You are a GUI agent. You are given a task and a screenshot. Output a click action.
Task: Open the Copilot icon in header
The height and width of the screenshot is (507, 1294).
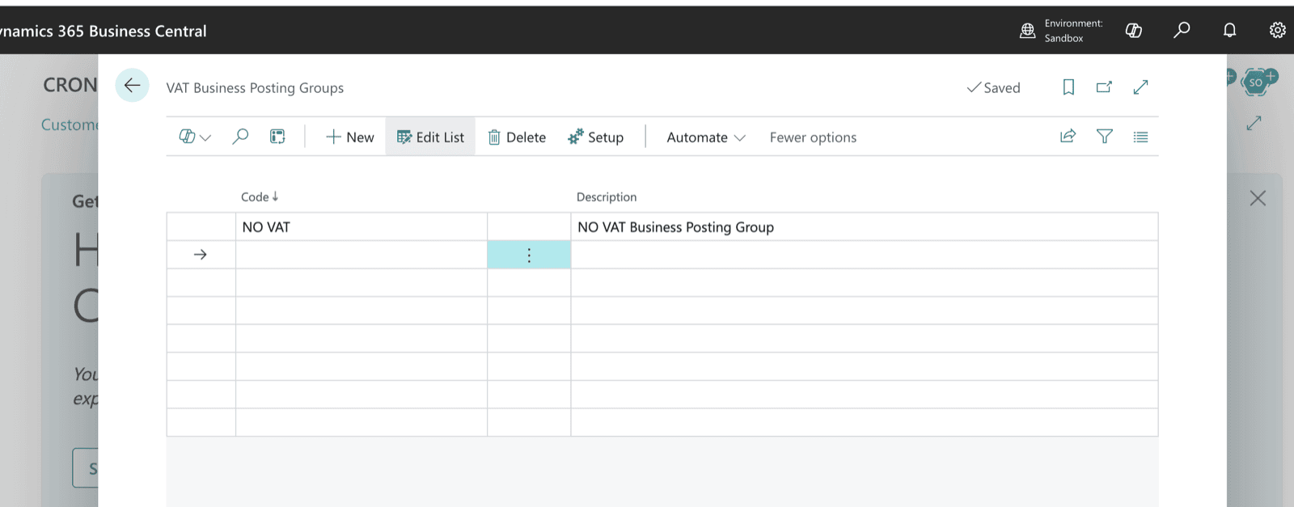coord(1134,31)
